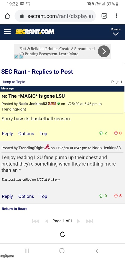Open Chrome's three-dot overflow menu
125x258 pixels.
(x=116, y=16)
